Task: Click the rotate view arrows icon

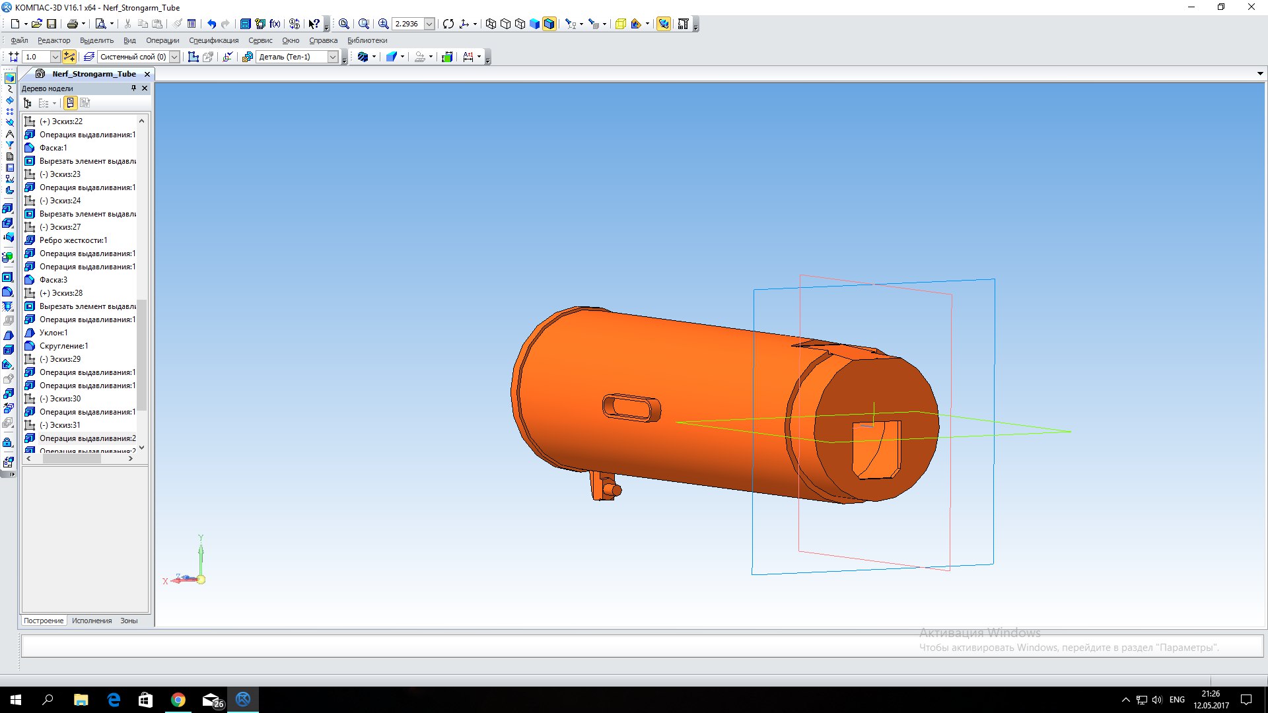Action: coord(448,24)
